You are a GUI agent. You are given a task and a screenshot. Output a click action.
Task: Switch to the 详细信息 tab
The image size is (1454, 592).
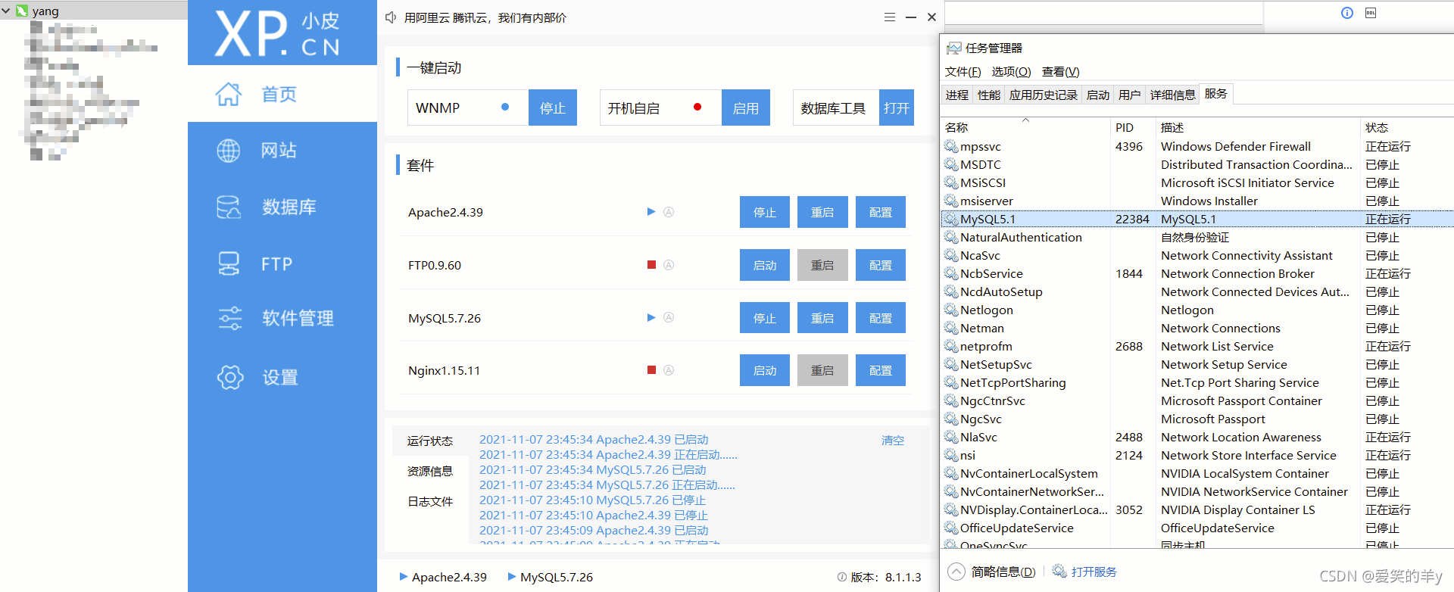coord(1172,95)
